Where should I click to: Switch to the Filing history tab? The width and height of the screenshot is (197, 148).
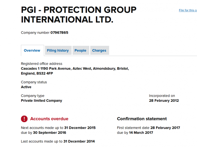(x=58, y=50)
